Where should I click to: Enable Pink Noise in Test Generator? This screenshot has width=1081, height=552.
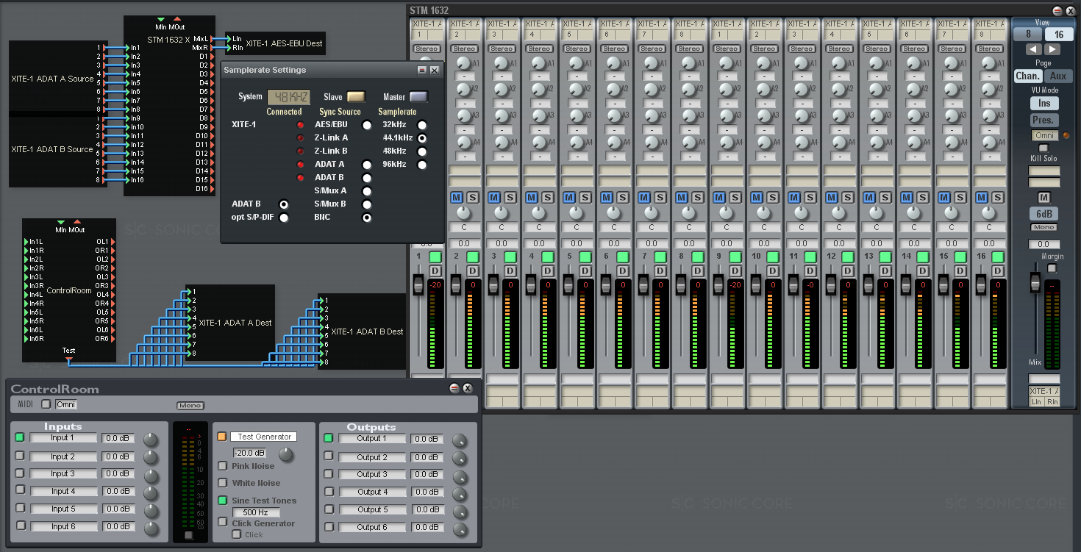pyautogui.click(x=223, y=466)
